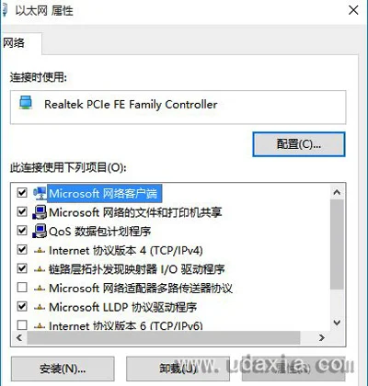This screenshot has width=368, height=386.
Task: Click the list scroll up arrow
Action: pyautogui.click(x=337, y=192)
